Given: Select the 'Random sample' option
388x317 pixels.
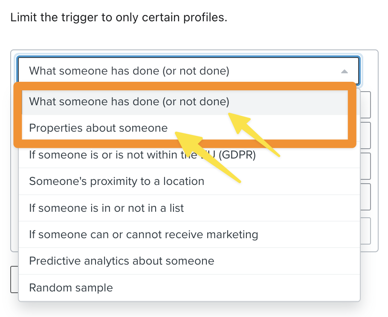Looking at the screenshot, I should (71, 288).
